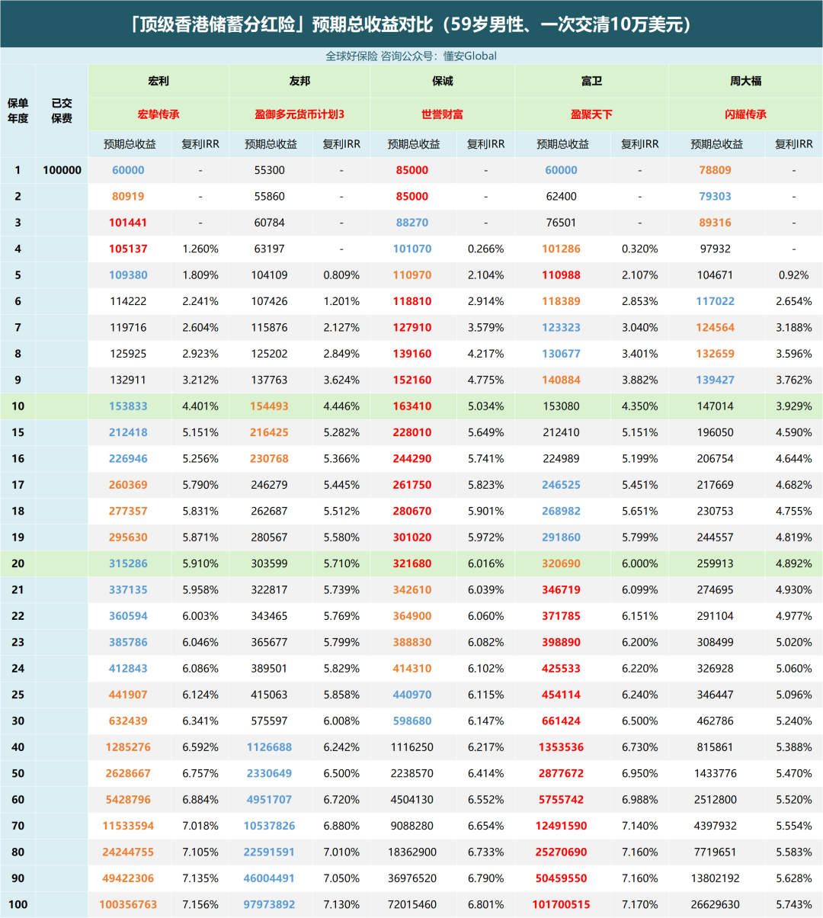Click the 世誉财富 product name
The image size is (823, 918).
tap(442, 114)
